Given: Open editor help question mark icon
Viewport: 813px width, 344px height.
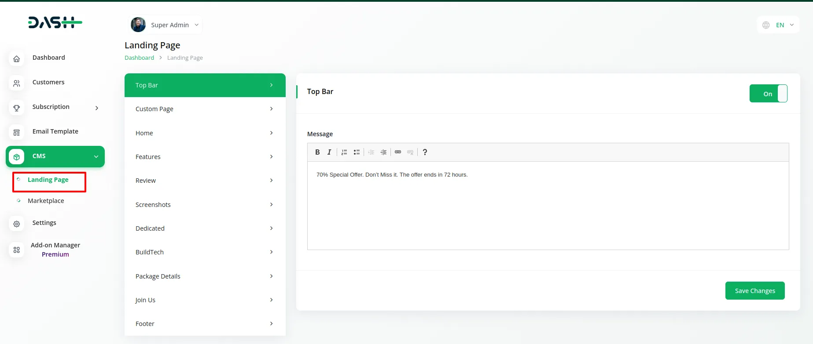Looking at the screenshot, I should [x=425, y=152].
